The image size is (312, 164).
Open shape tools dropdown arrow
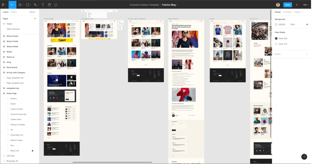pyautogui.click(x=30, y=5)
